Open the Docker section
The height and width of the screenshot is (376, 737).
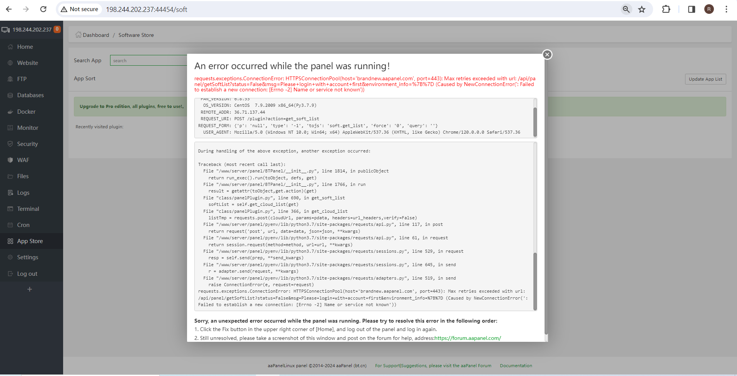point(27,111)
